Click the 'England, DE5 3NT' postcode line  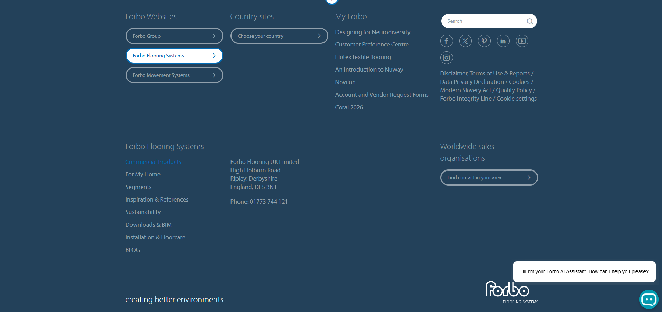tap(254, 187)
